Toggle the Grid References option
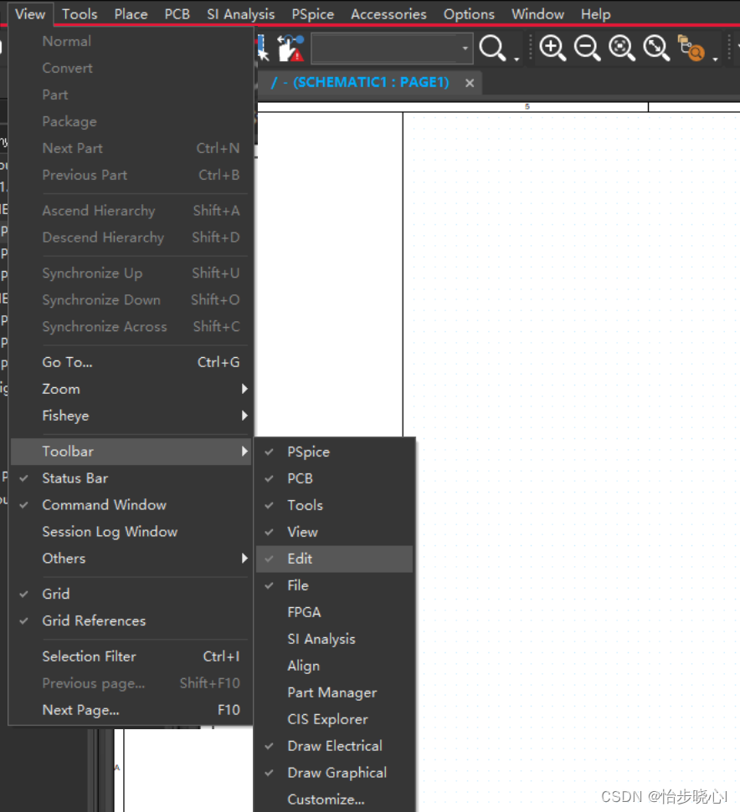The width and height of the screenshot is (740, 812). [94, 620]
